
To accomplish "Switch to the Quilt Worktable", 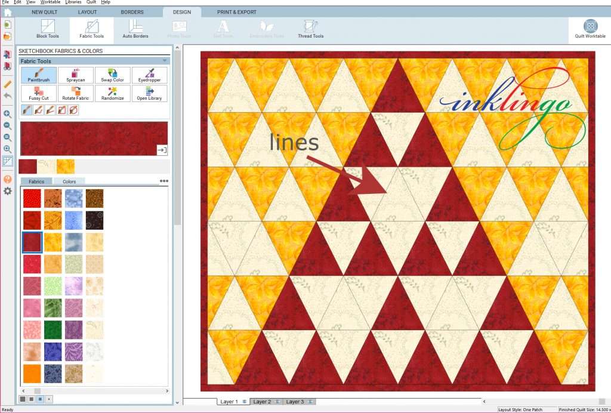I will 590,29.
